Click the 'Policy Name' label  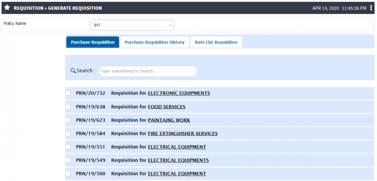[x=15, y=23]
